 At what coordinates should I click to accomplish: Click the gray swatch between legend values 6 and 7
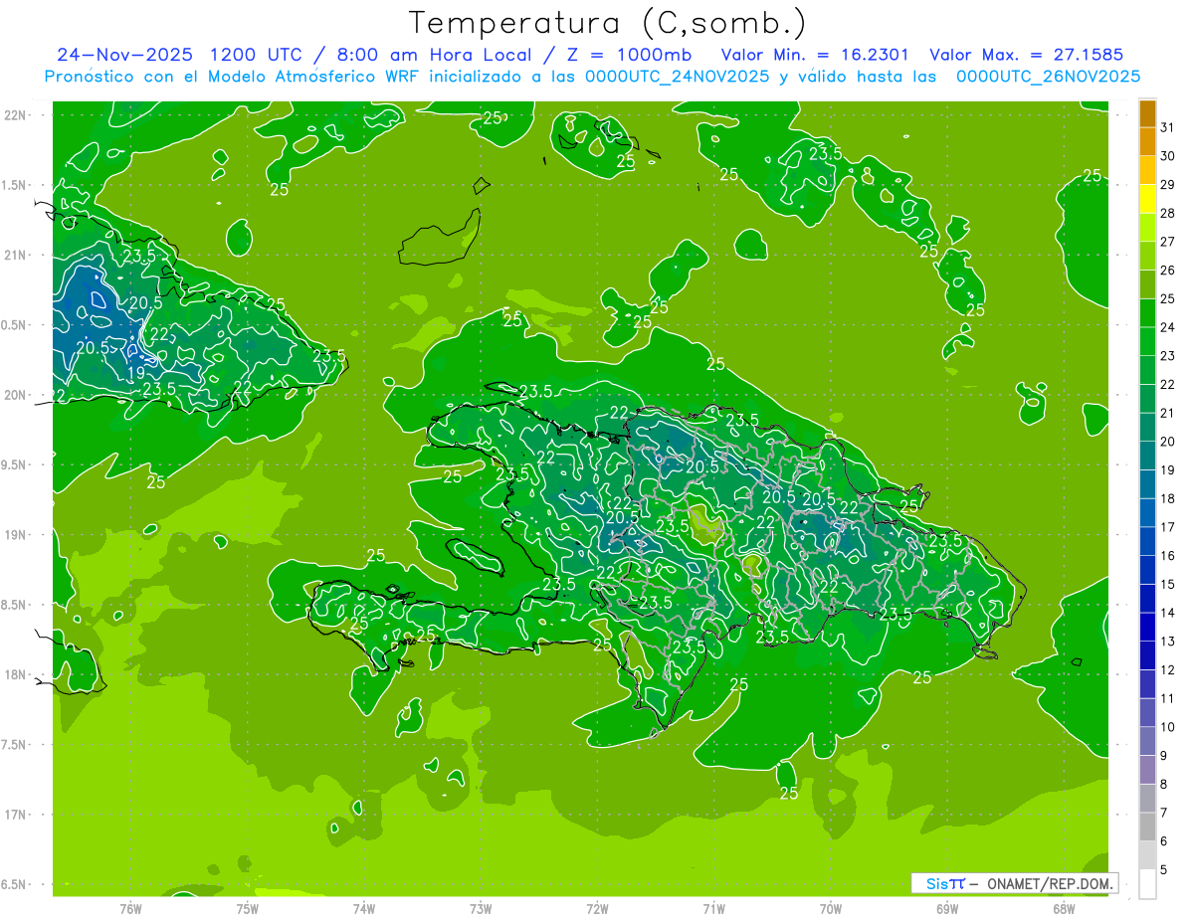coord(1147,828)
